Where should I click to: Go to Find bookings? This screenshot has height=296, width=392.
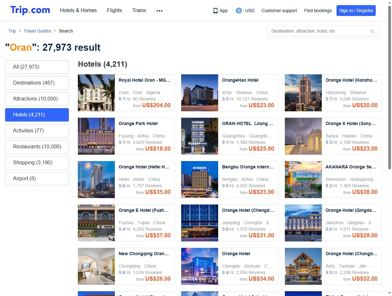pos(318,11)
